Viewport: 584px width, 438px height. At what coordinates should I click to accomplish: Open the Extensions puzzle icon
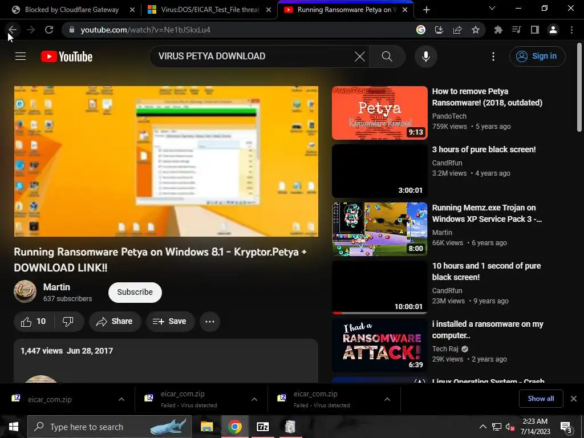click(498, 30)
